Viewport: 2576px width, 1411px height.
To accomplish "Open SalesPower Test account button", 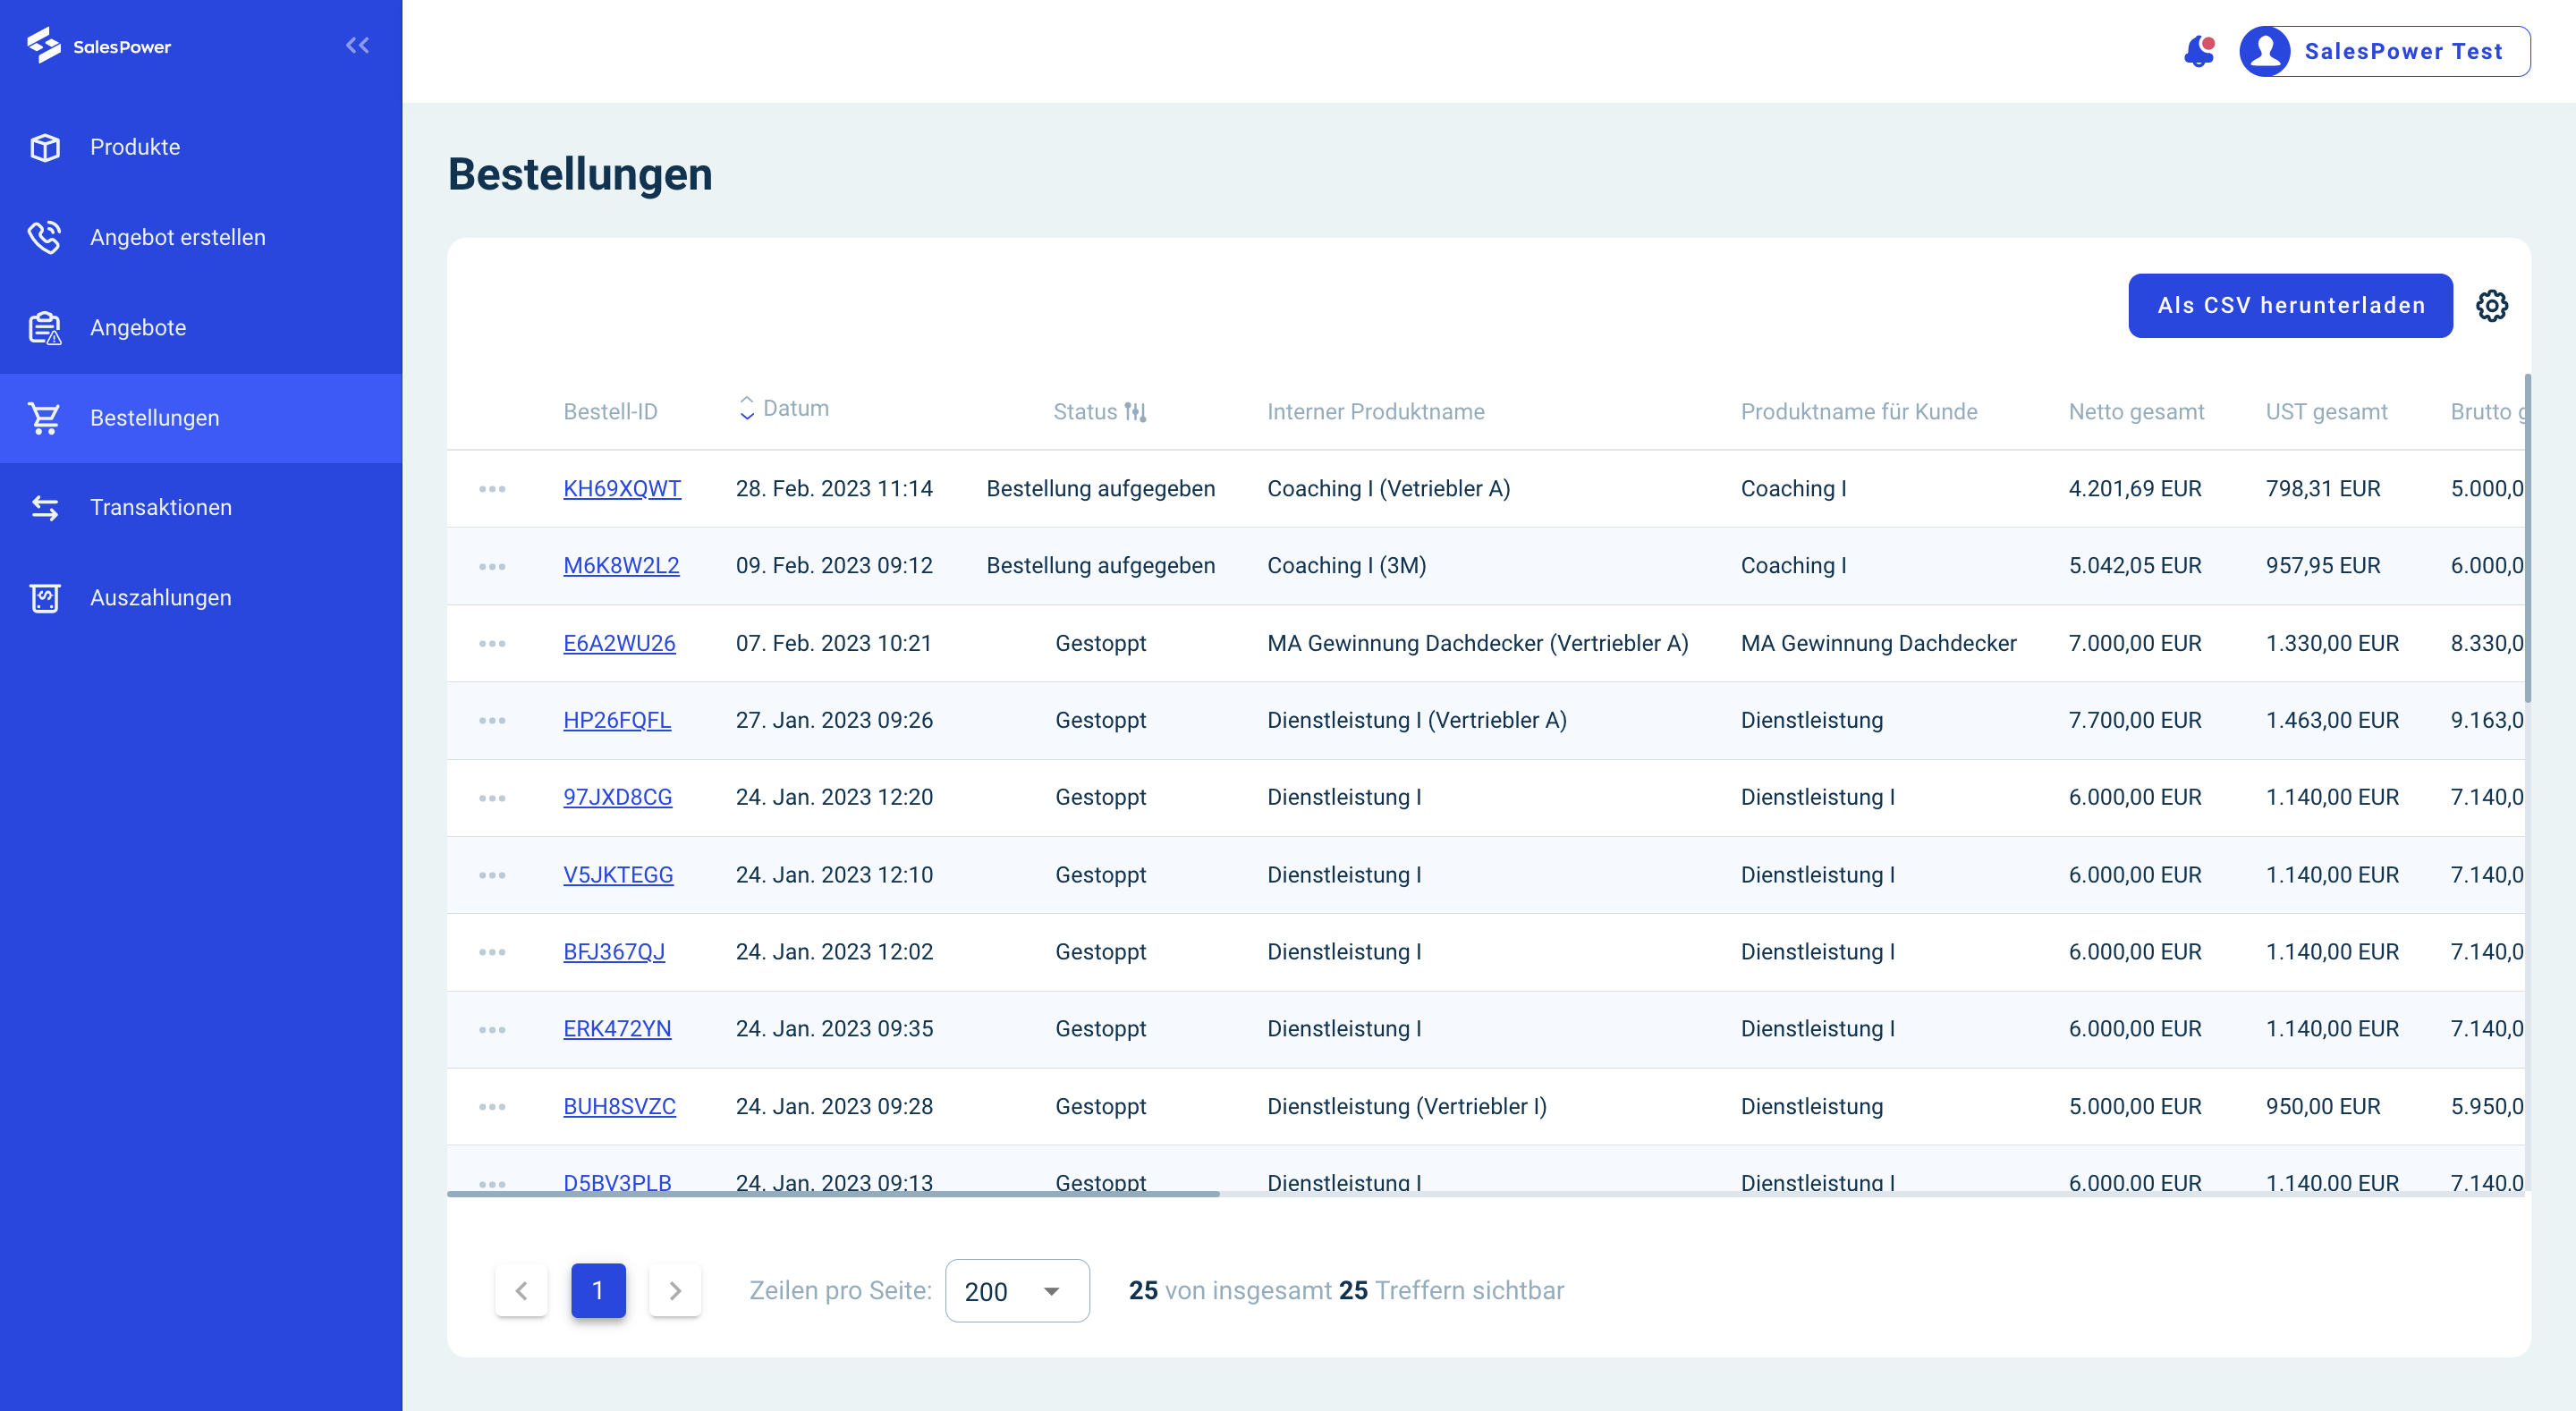I will tap(2385, 51).
